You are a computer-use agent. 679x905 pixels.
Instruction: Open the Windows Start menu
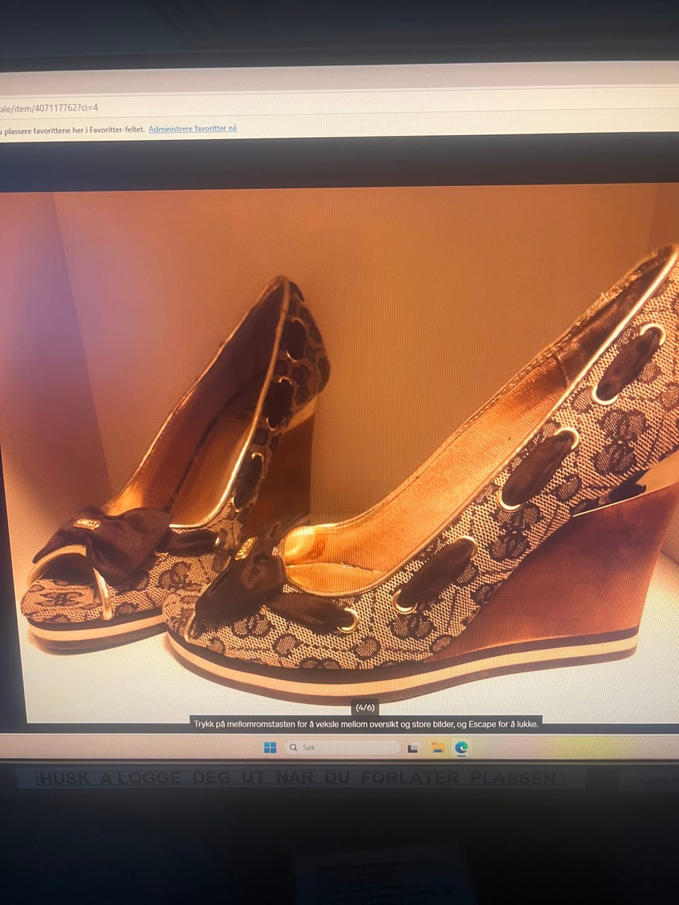tap(269, 747)
